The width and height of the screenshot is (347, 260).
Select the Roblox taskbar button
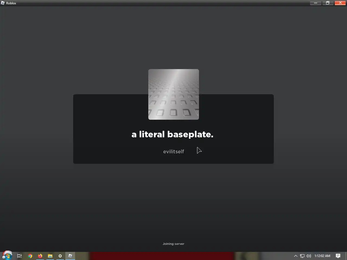[x=70, y=256]
